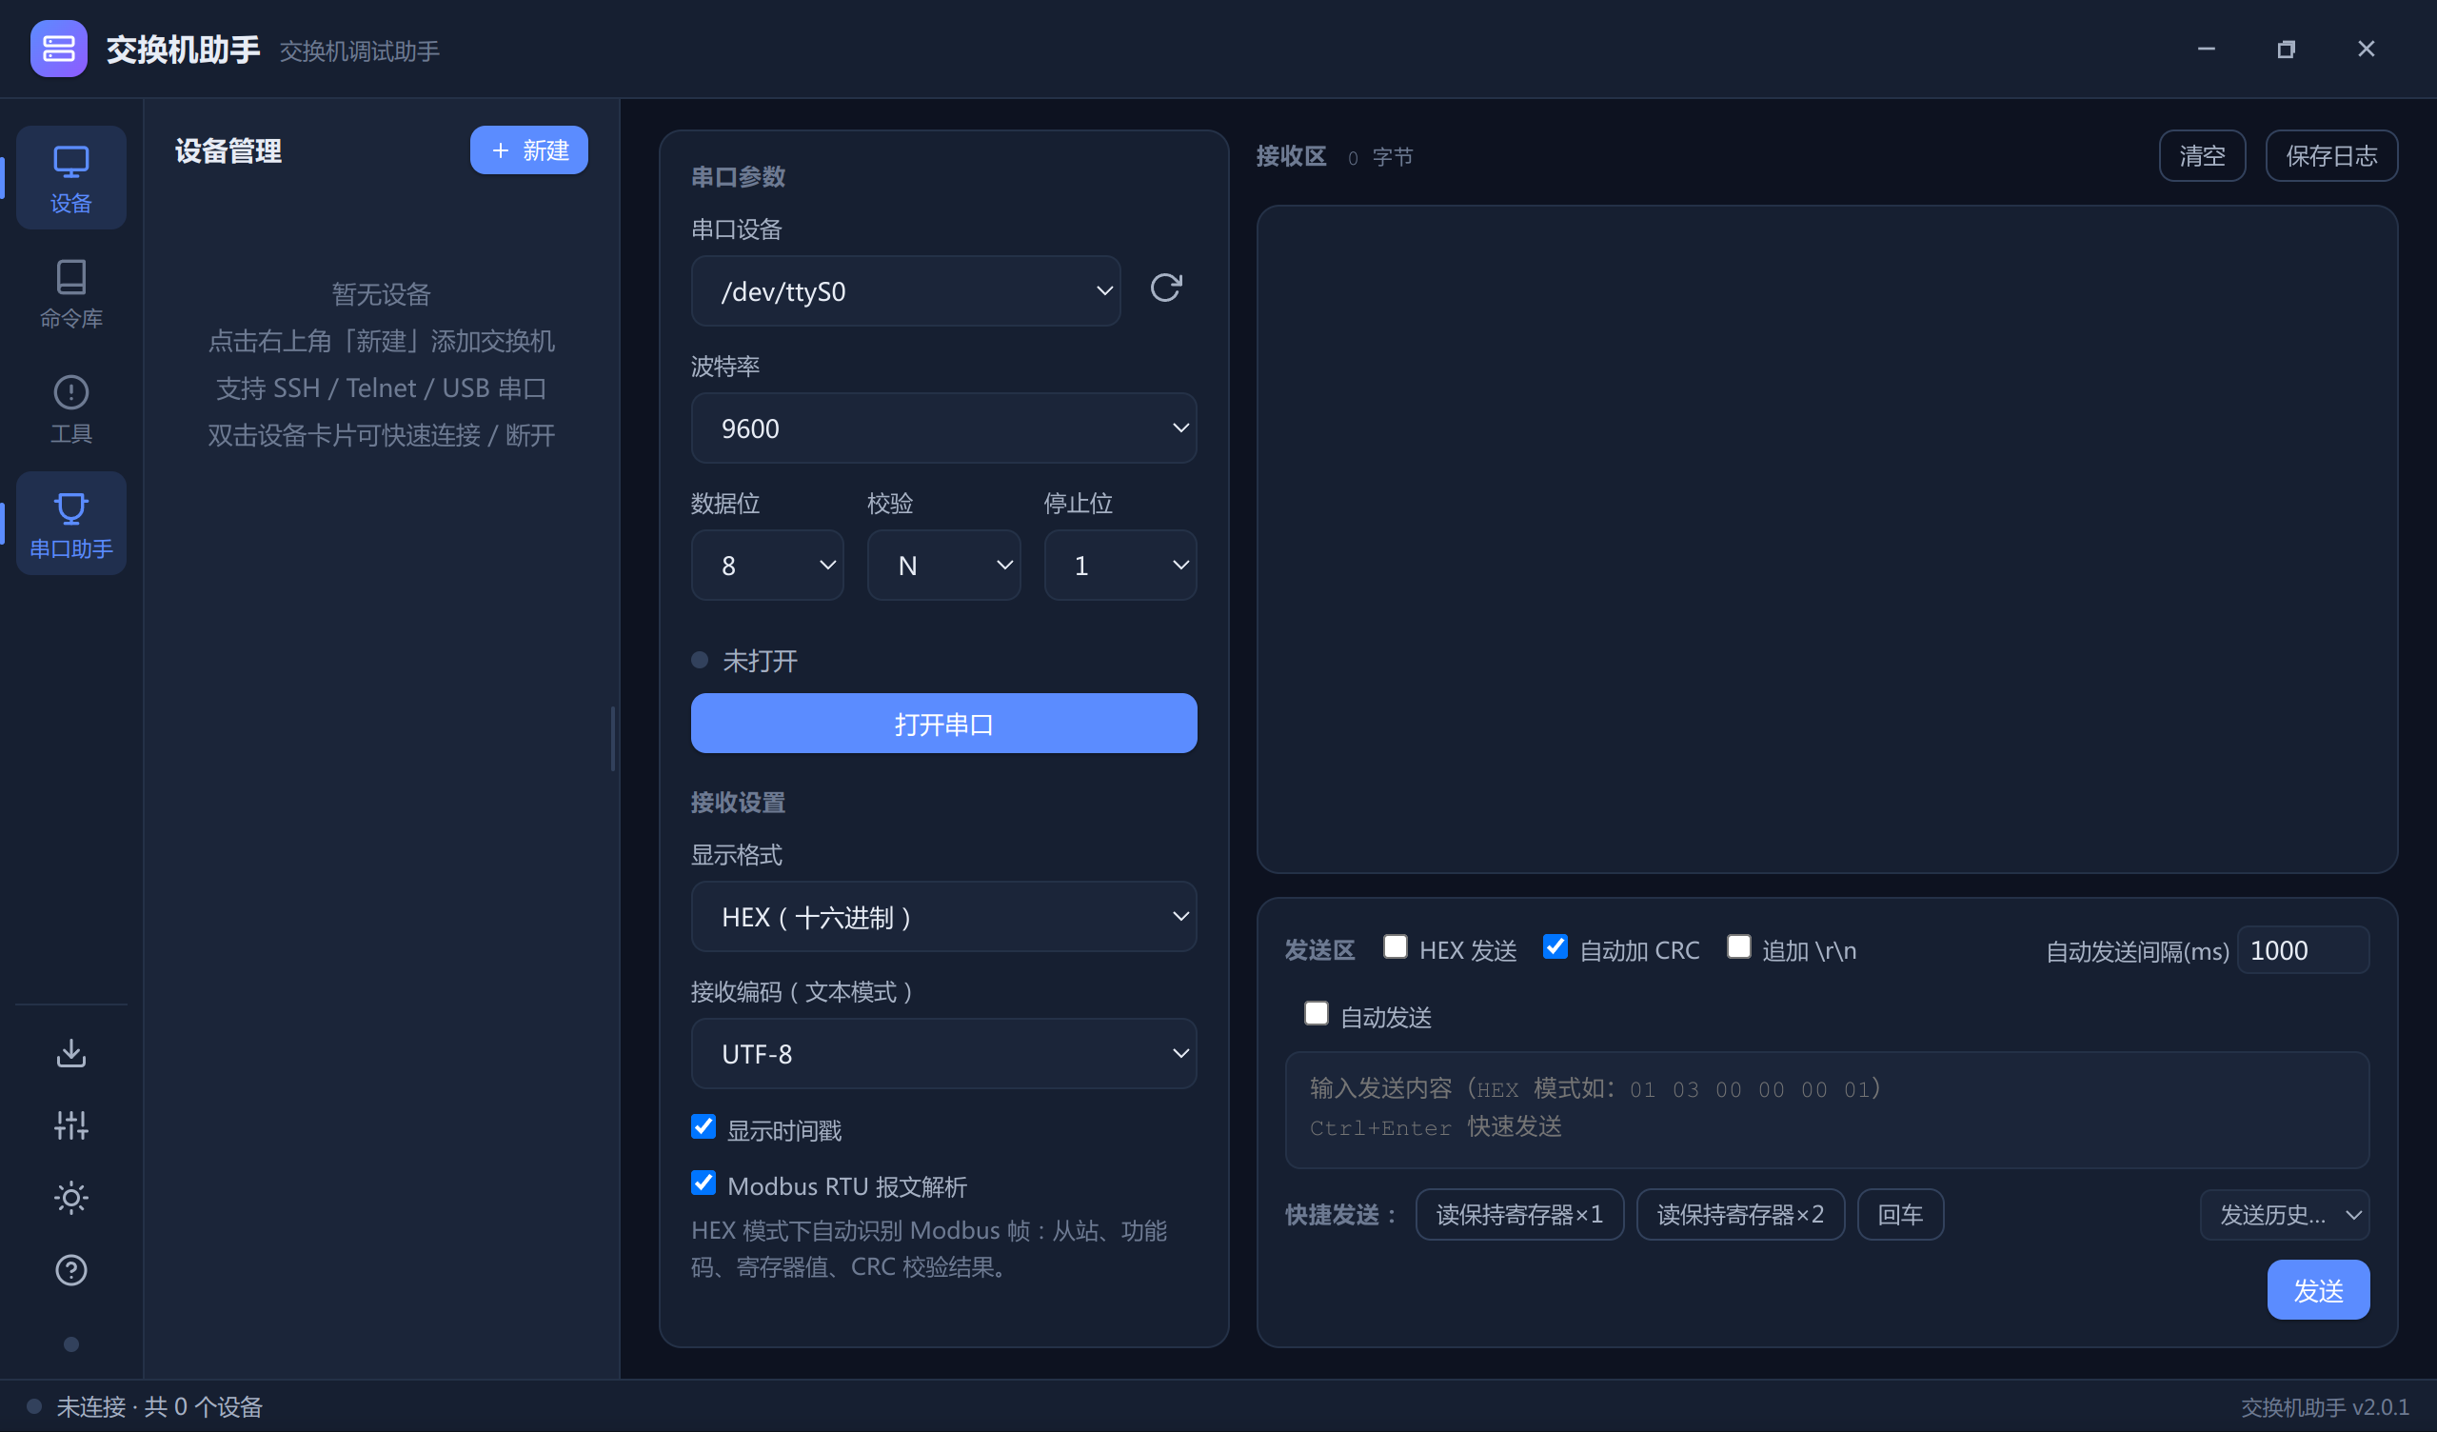Click the 交换机助手 v2.0.1 version text
2437x1432 pixels.
(2325, 1407)
